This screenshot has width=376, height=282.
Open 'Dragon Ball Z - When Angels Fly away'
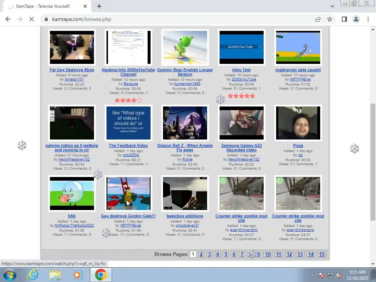pyautogui.click(x=185, y=148)
